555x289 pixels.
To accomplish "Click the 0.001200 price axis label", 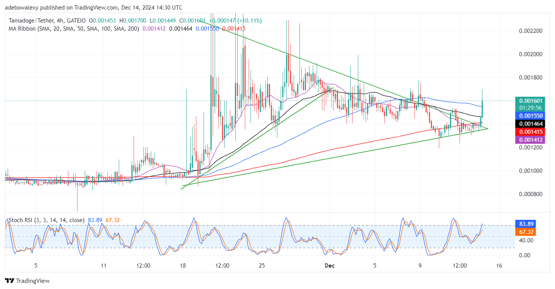I will pyautogui.click(x=531, y=148).
